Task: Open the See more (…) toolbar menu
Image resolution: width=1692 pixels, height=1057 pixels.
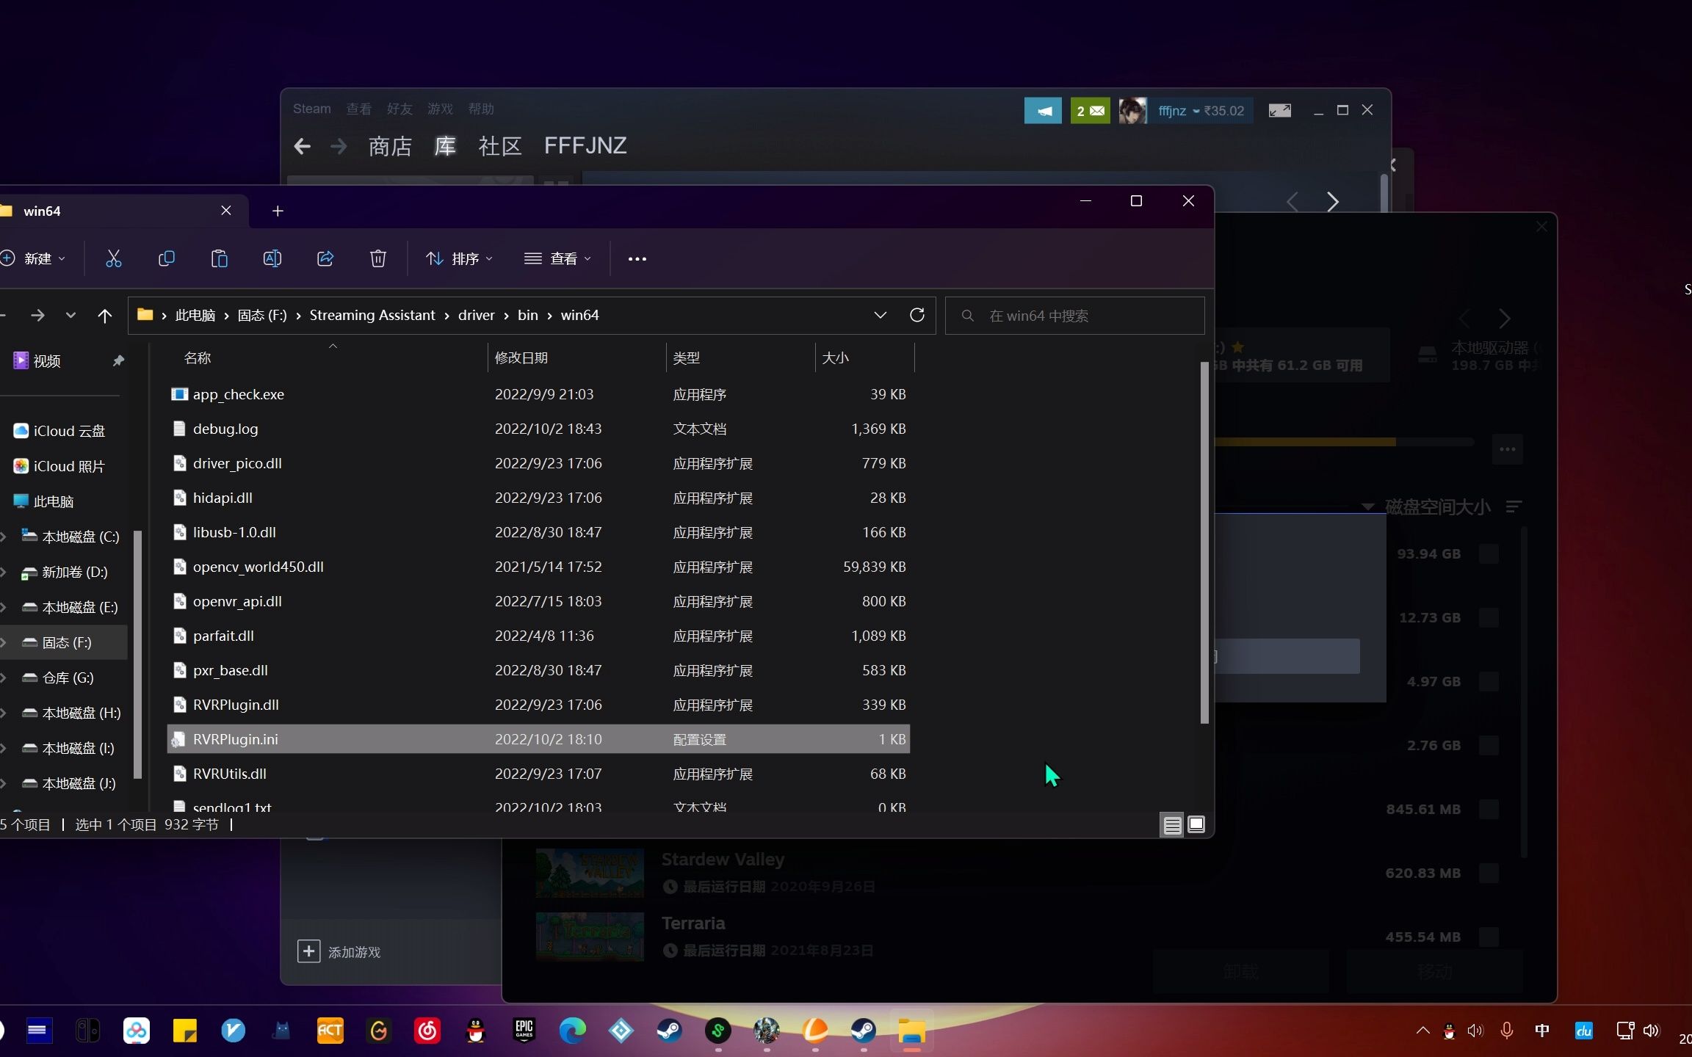Action: point(637,259)
